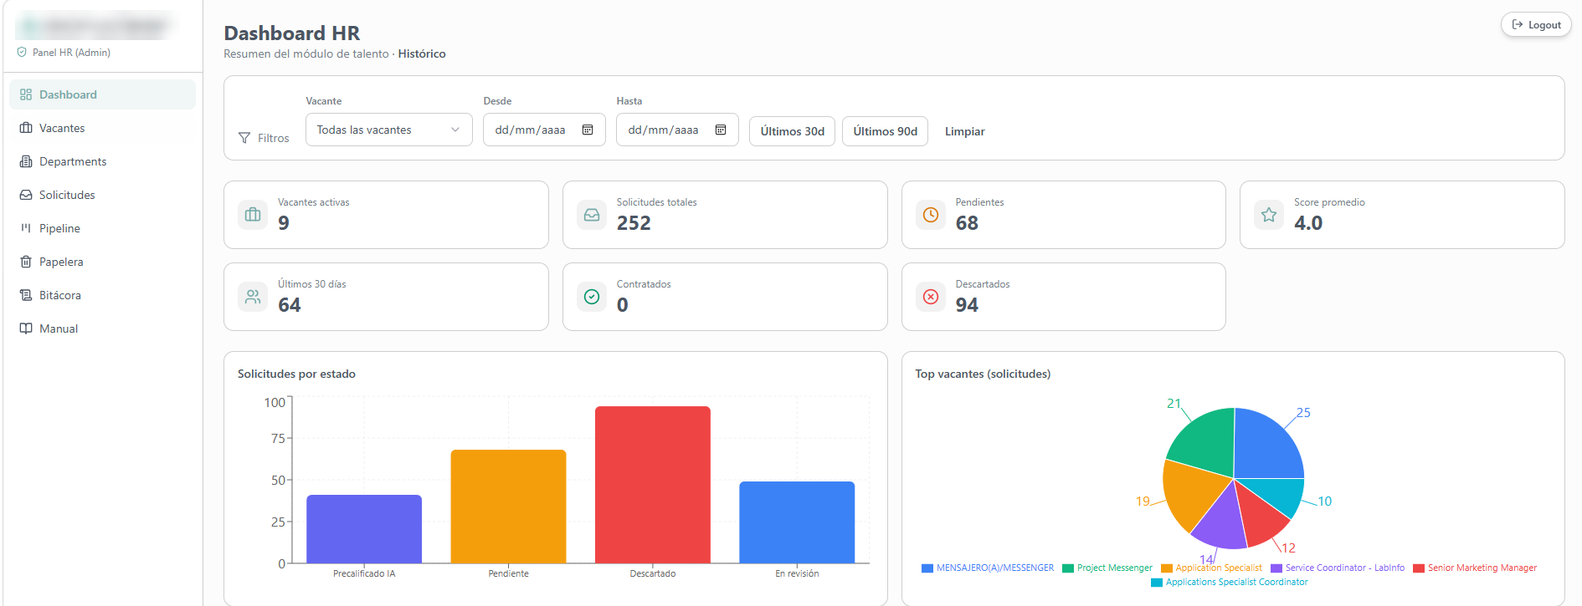The width and height of the screenshot is (1582, 606).
Task: Click the Logout button
Action: (x=1536, y=25)
